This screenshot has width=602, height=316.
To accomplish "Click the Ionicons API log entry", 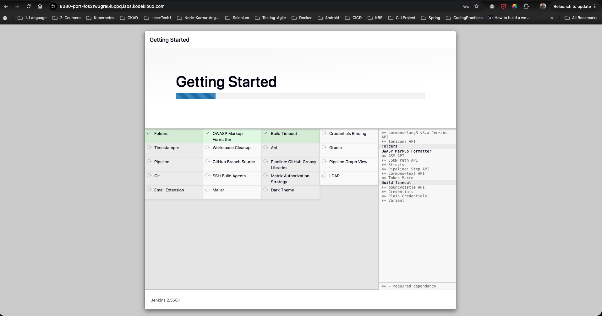I will click(x=398, y=142).
